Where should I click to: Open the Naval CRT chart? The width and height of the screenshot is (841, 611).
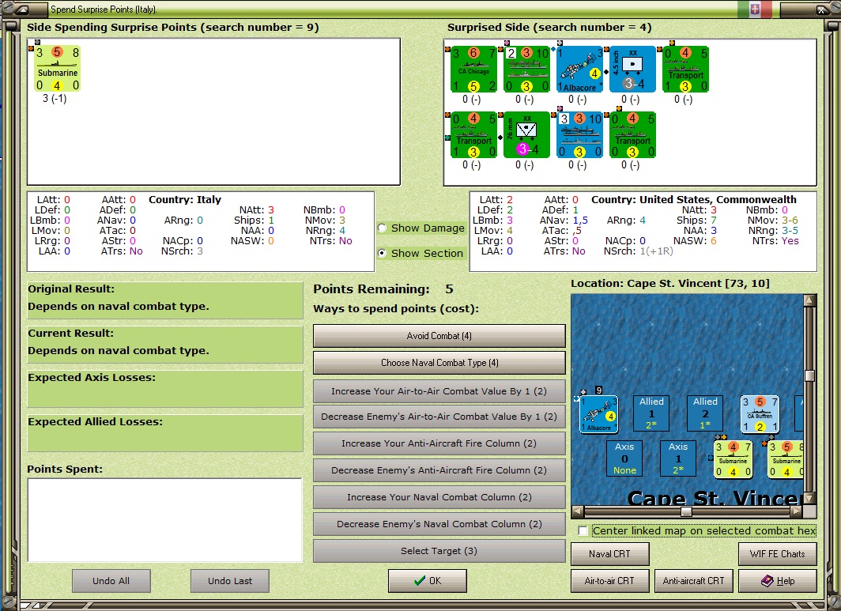click(x=610, y=554)
